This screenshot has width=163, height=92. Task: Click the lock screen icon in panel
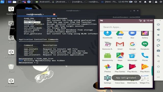(x=156, y=2)
